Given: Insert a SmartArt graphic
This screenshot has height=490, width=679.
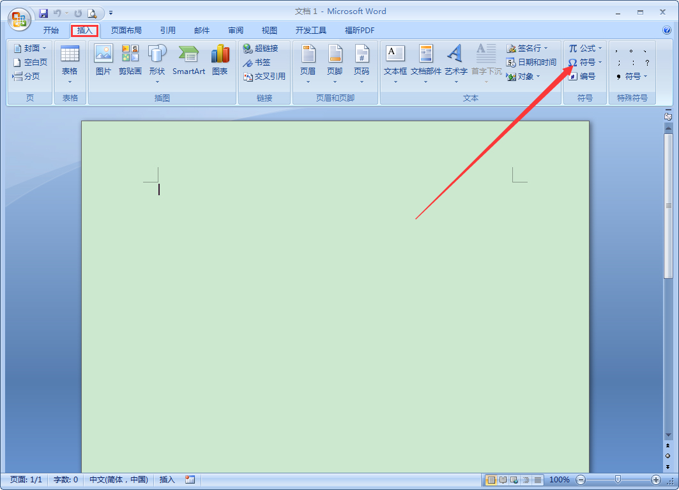Looking at the screenshot, I should coord(188,61).
